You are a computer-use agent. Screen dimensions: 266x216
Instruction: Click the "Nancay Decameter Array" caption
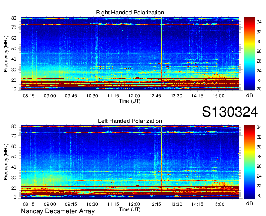click(x=58, y=211)
